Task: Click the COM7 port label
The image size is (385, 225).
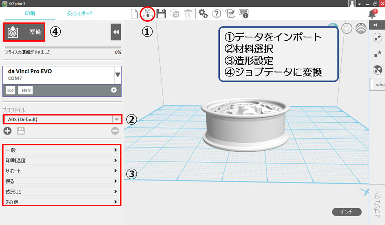Action: click(x=15, y=78)
